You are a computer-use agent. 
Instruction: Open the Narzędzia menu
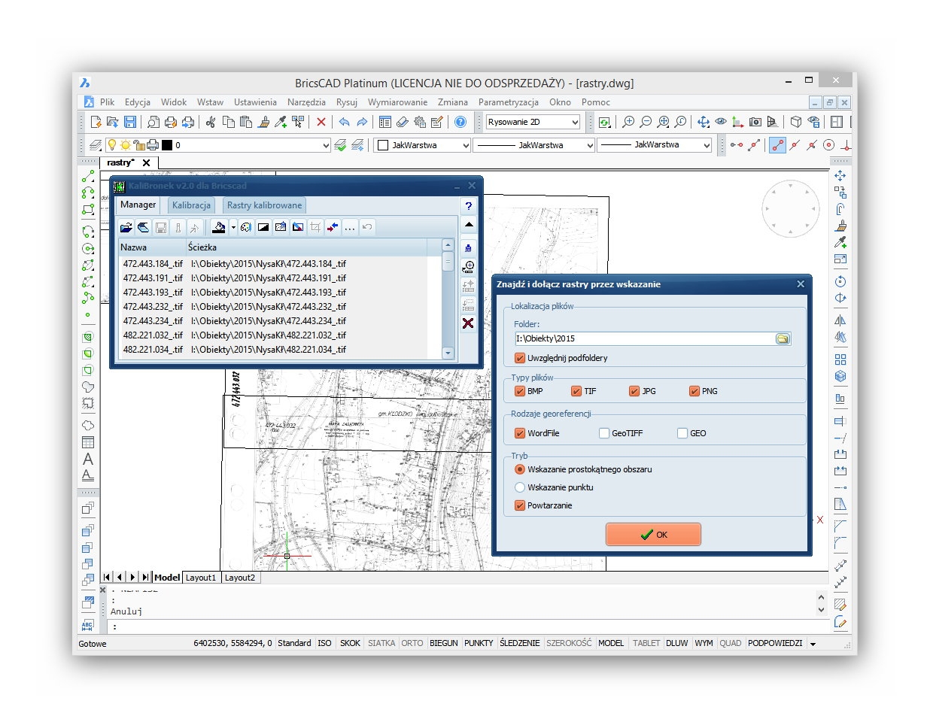click(306, 102)
